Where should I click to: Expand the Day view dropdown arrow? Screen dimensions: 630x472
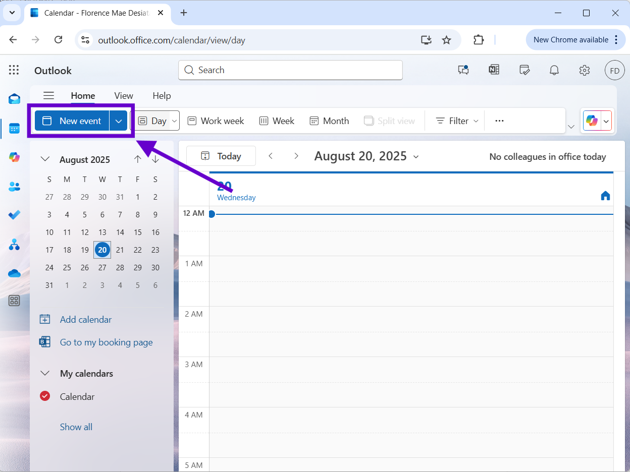point(174,121)
